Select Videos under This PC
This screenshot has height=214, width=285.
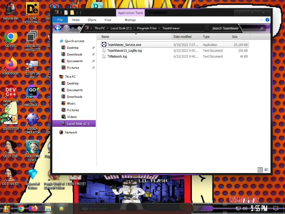coord(72,117)
